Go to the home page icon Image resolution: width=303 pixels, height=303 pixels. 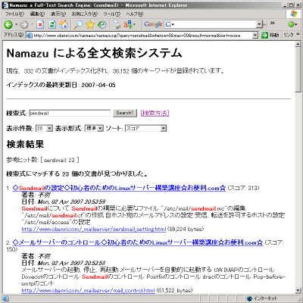64,24
